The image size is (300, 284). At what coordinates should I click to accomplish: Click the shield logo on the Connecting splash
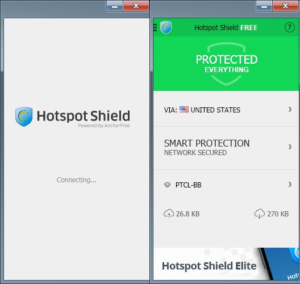(x=24, y=116)
